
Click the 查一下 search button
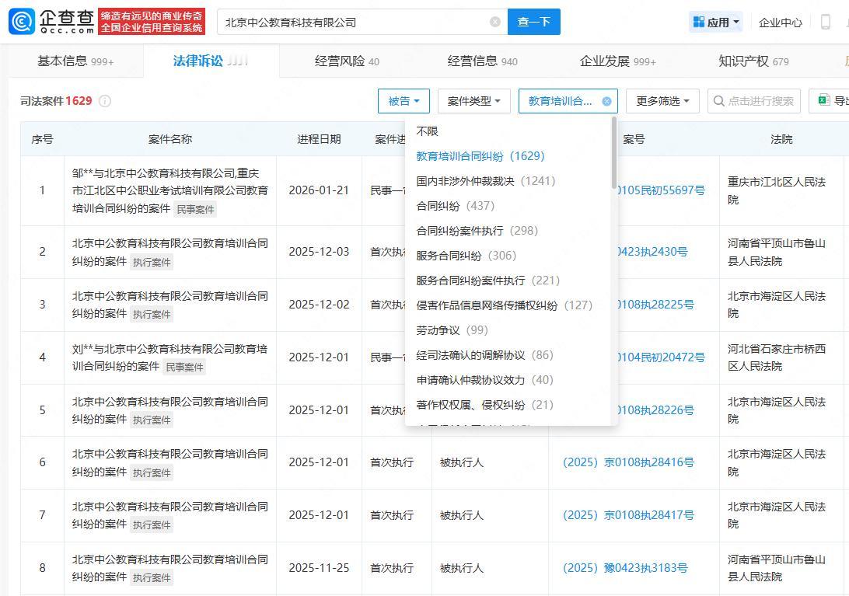pos(534,22)
